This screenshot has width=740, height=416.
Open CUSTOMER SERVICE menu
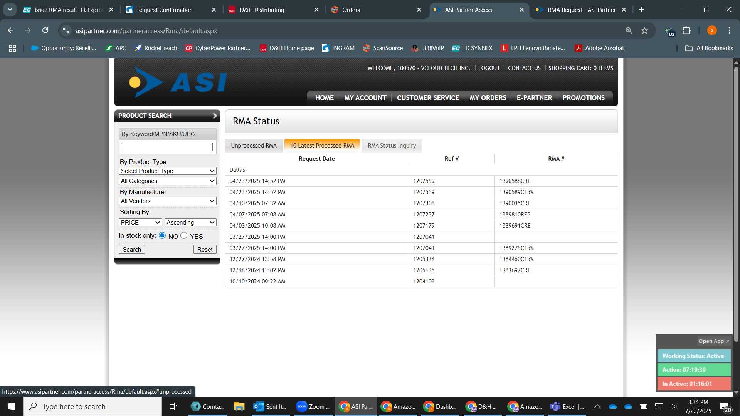coord(428,98)
